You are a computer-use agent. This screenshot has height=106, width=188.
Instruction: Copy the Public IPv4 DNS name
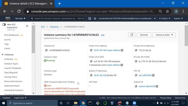tap(91, 62)
